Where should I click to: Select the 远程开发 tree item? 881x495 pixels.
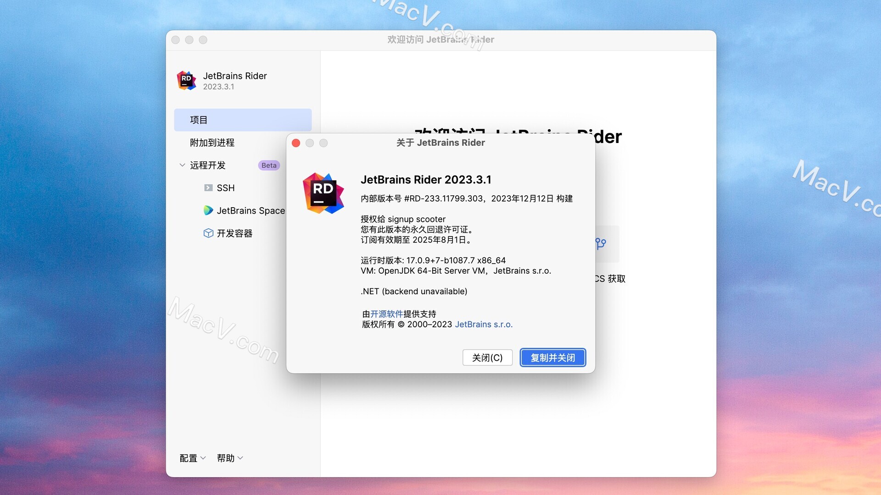pos(208,165)
